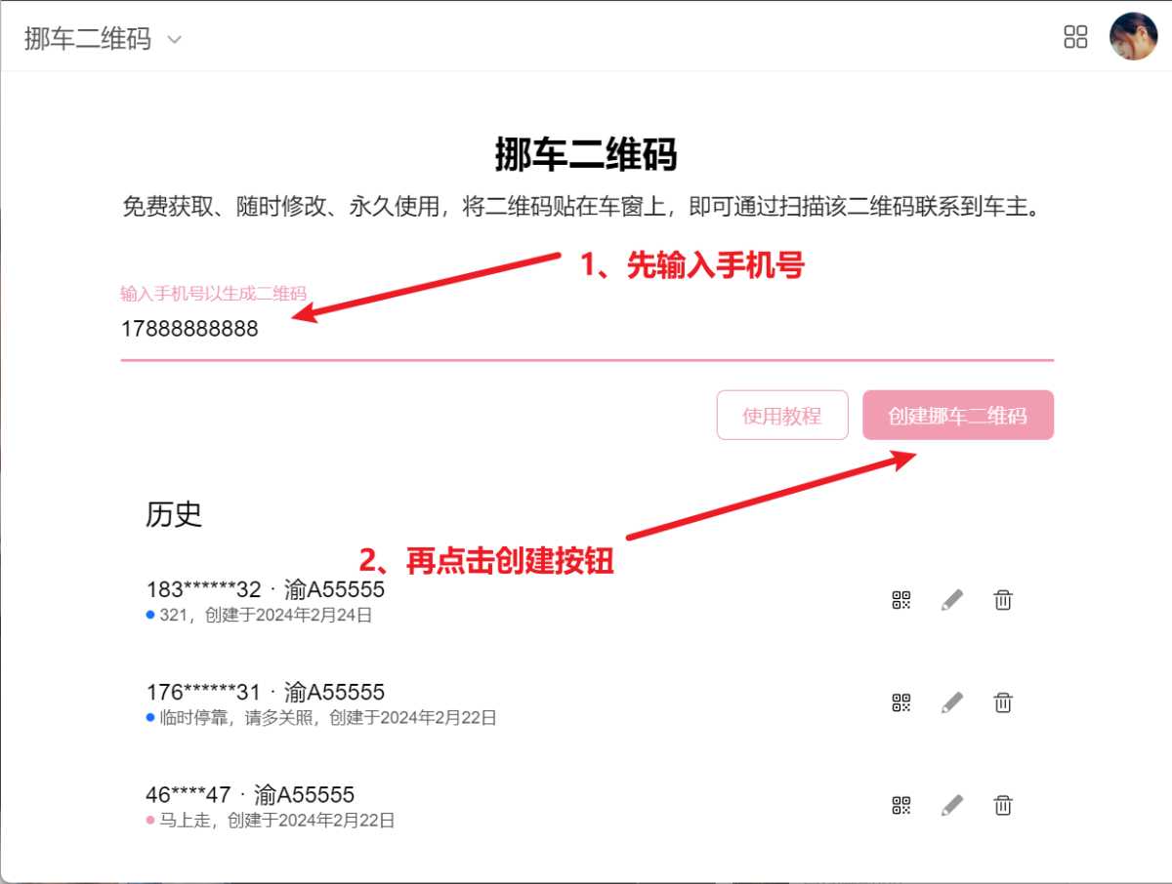Viewport: 1172px width, 884px height.
Task: Open the apps grid icon
Action: [x=1075, y=37]
